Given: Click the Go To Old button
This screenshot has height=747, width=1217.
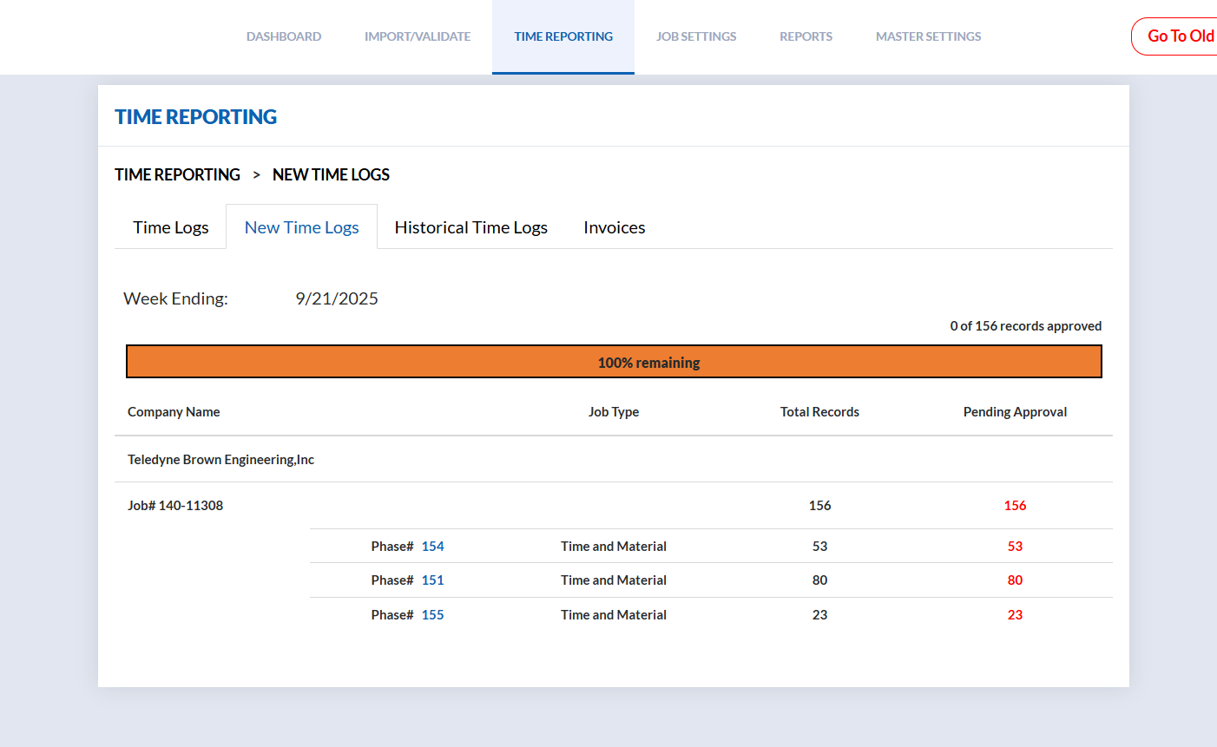Looking at the screenshot, I should tap(1179, 36).
